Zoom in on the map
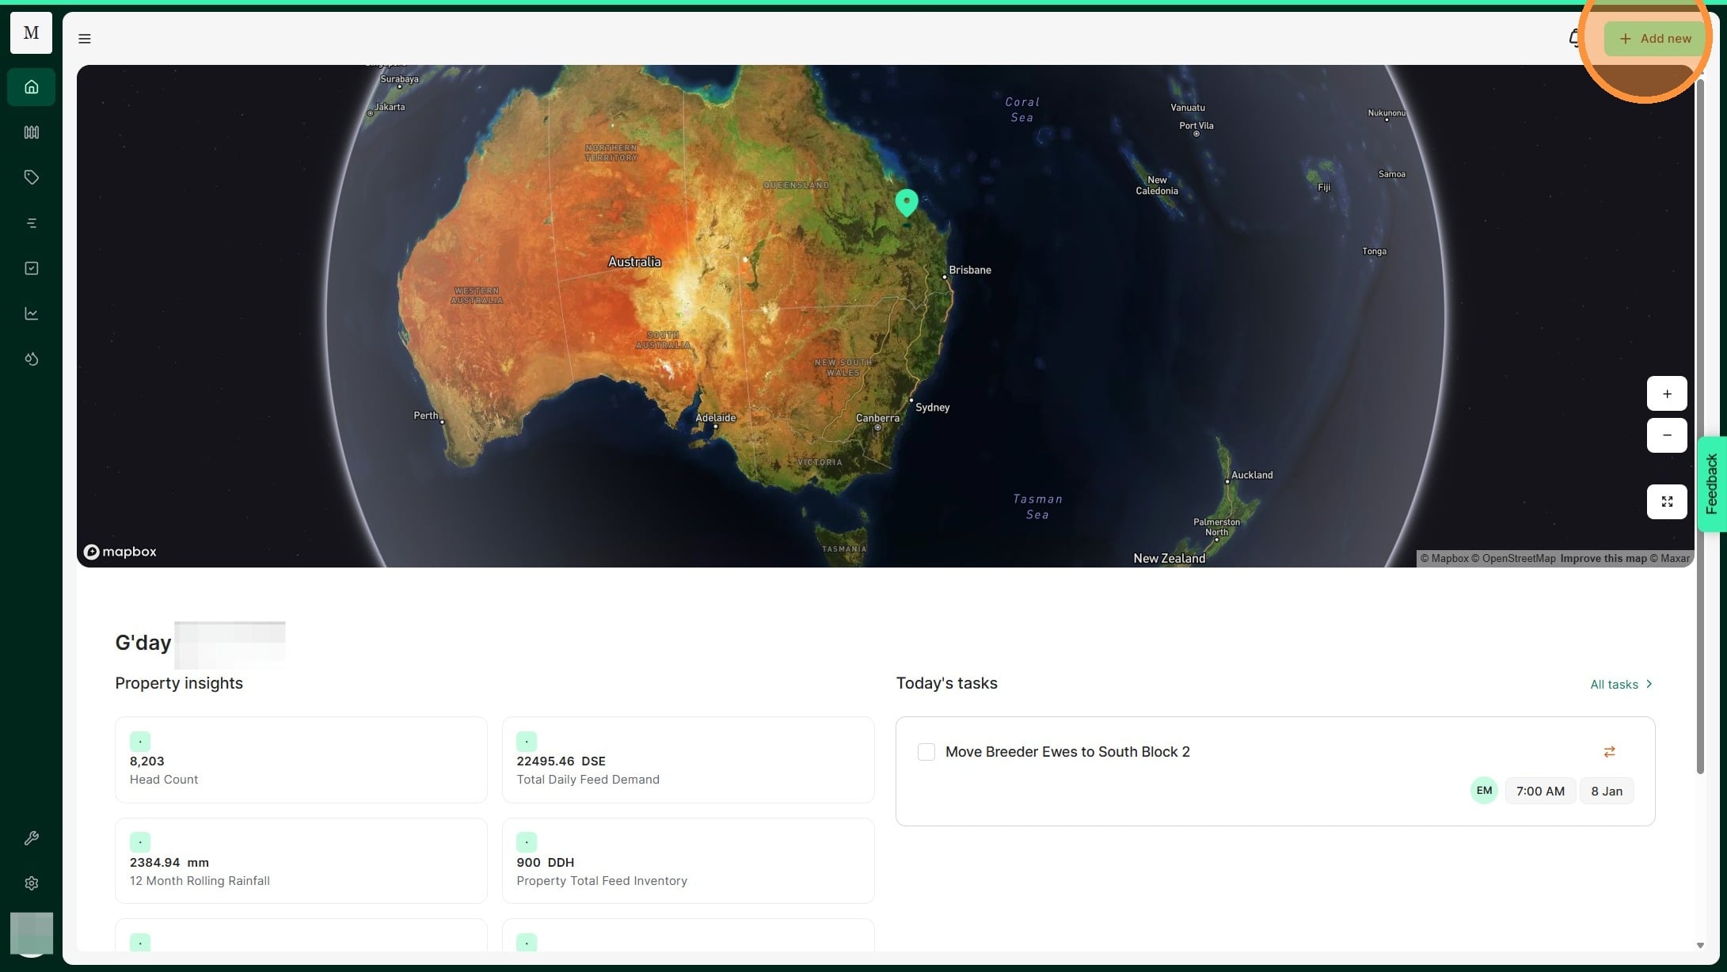The width and height of the screenshot is (1727, 972). click(x=1667, y=393)
